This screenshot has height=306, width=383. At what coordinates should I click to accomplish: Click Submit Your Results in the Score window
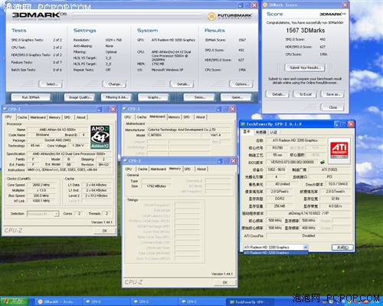tap(305, 67)
